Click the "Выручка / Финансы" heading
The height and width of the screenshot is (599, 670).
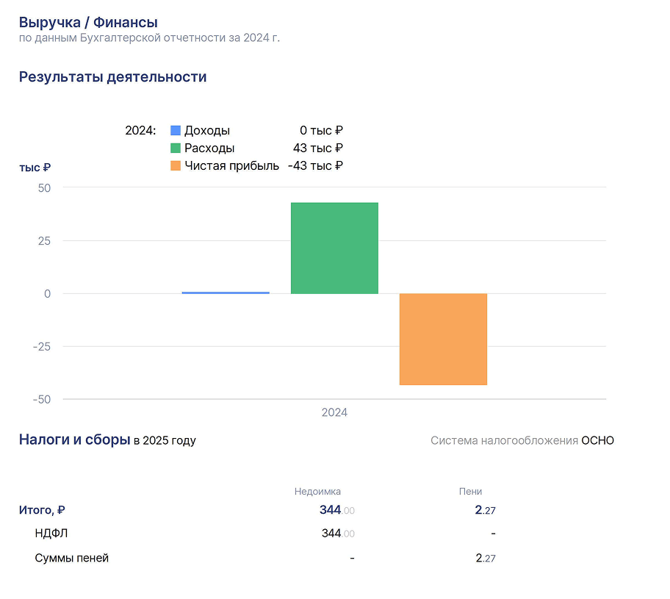tap(88, 22)
